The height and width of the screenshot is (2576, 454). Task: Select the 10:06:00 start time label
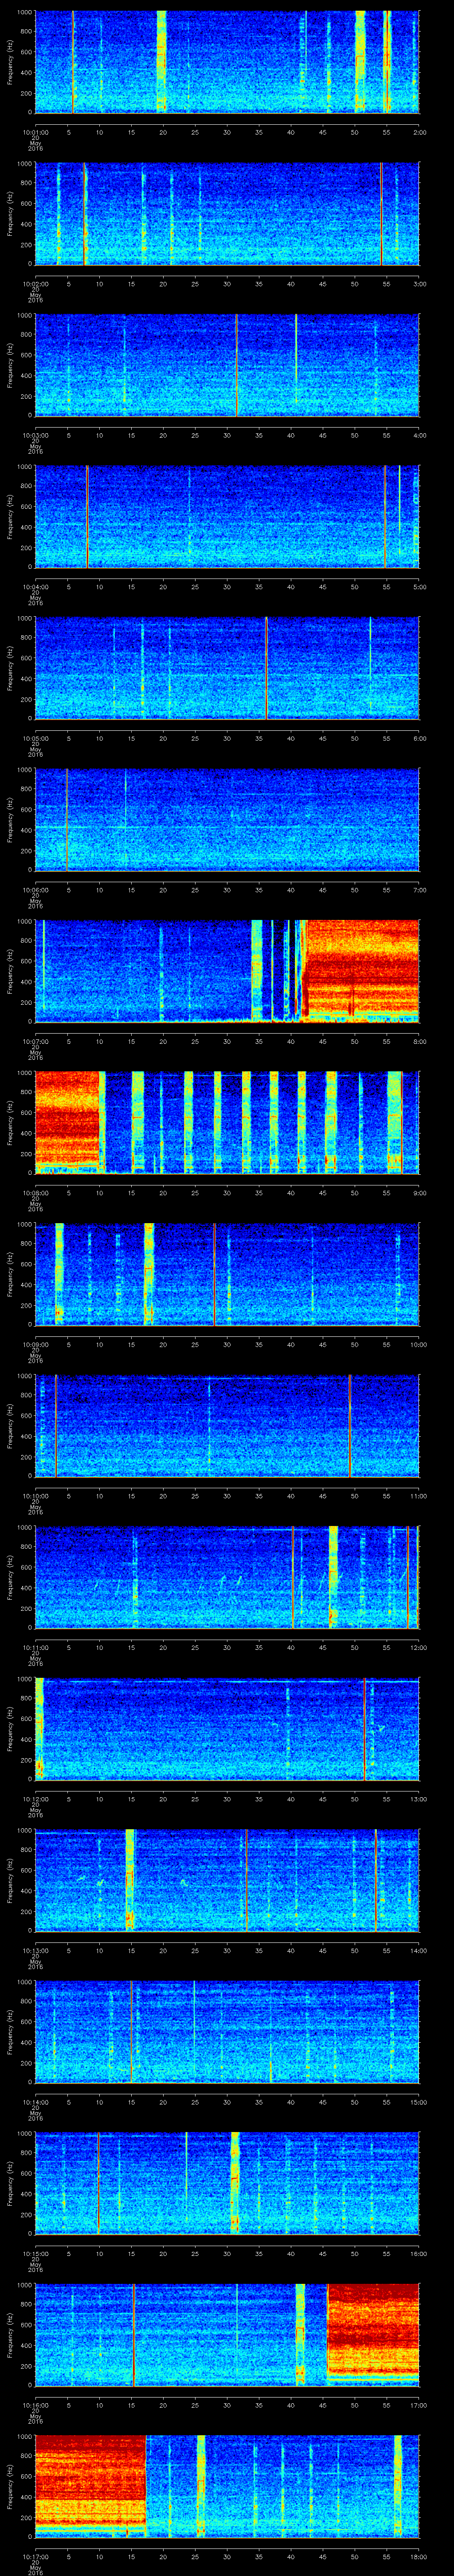tap(35, 890)
